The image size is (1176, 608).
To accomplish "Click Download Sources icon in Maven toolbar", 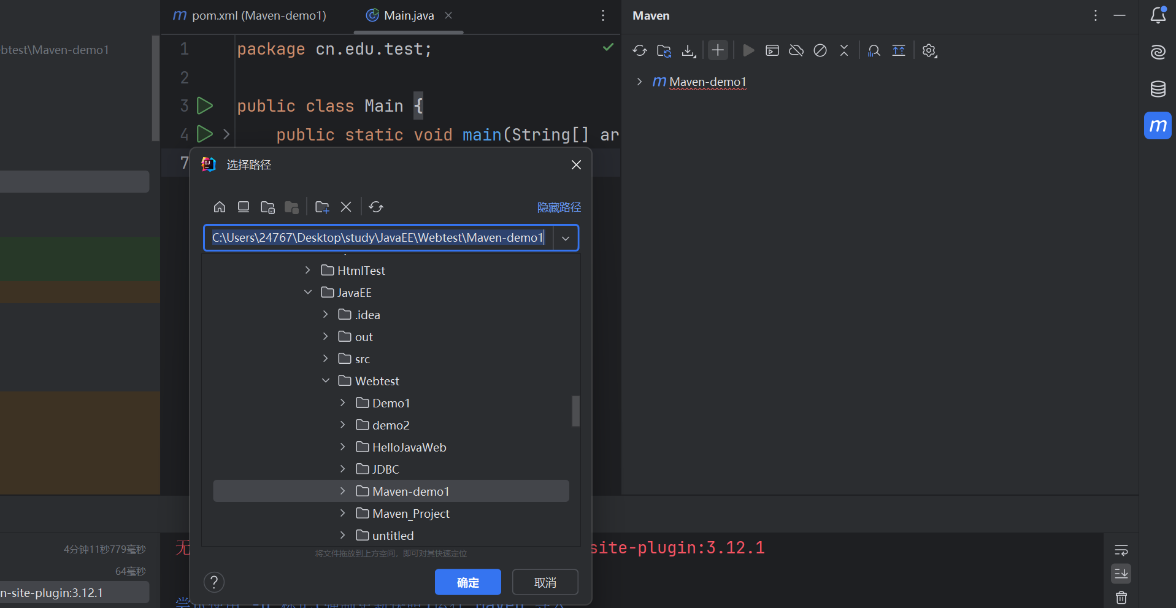I will click(688, 50).
